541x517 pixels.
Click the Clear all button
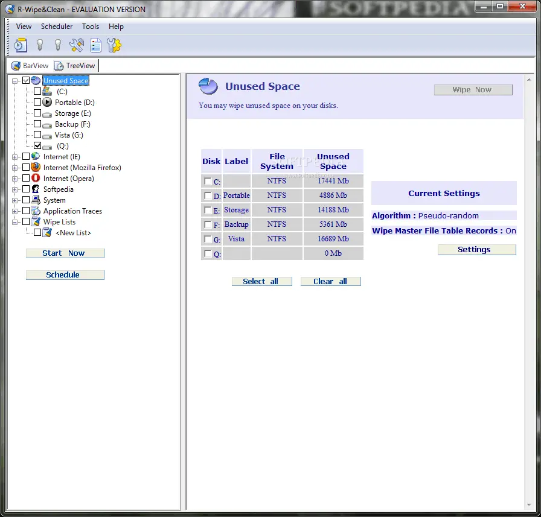click(x=330, y=281)
